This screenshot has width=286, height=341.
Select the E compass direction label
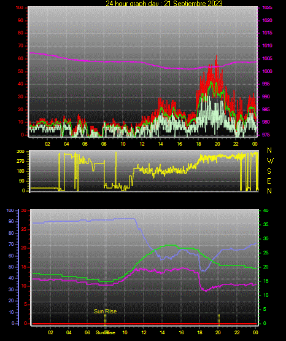(269, 181)
